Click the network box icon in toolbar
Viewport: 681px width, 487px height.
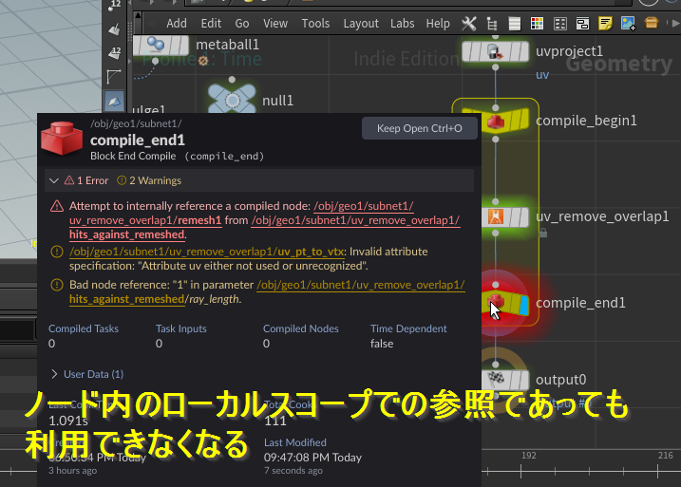click(582, 24)
